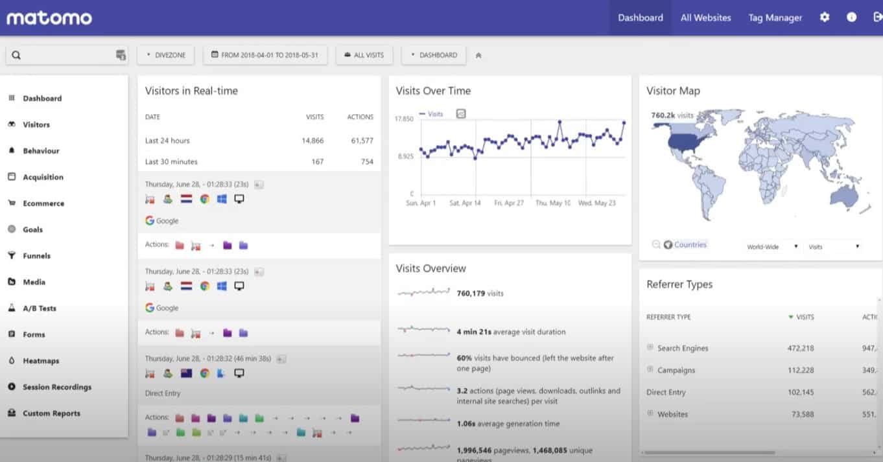Click the country flag in the 01:28:32 visit row

[186, 373]
